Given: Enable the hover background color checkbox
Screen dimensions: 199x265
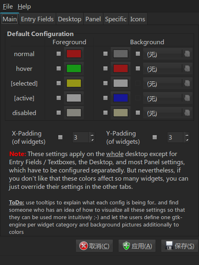Looking at the screenshot, I should tap(105, 68).
